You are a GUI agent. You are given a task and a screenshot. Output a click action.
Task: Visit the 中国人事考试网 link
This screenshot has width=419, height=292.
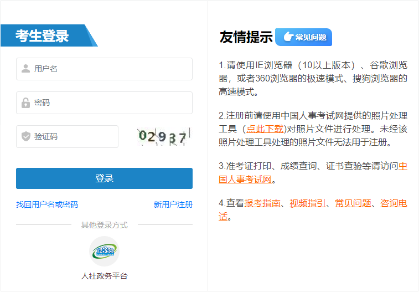(x=402, y=166)
